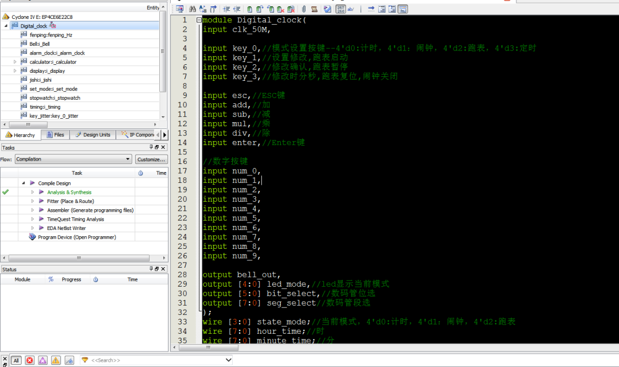
Task: Click the yellow warning filter icon
Action: click(56, 360)
